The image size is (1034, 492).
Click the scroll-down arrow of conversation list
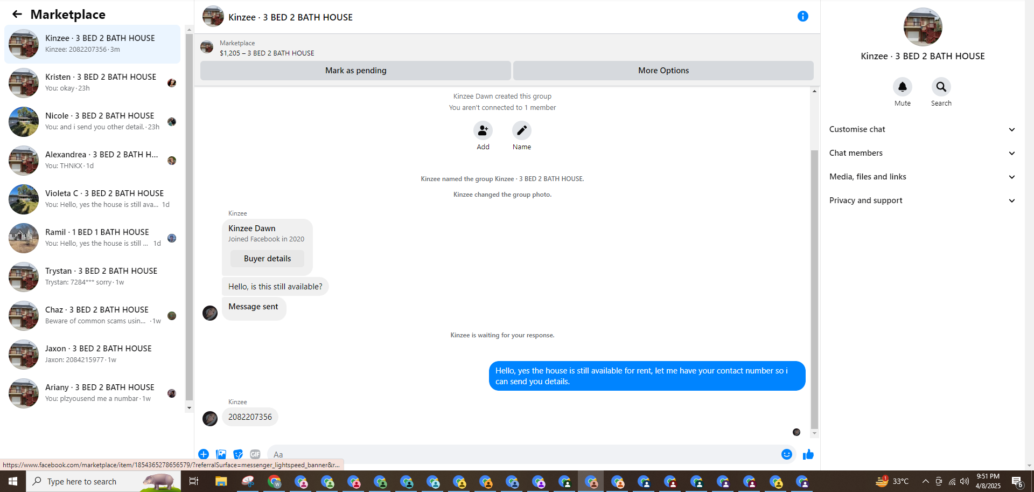tap(189, 408)
